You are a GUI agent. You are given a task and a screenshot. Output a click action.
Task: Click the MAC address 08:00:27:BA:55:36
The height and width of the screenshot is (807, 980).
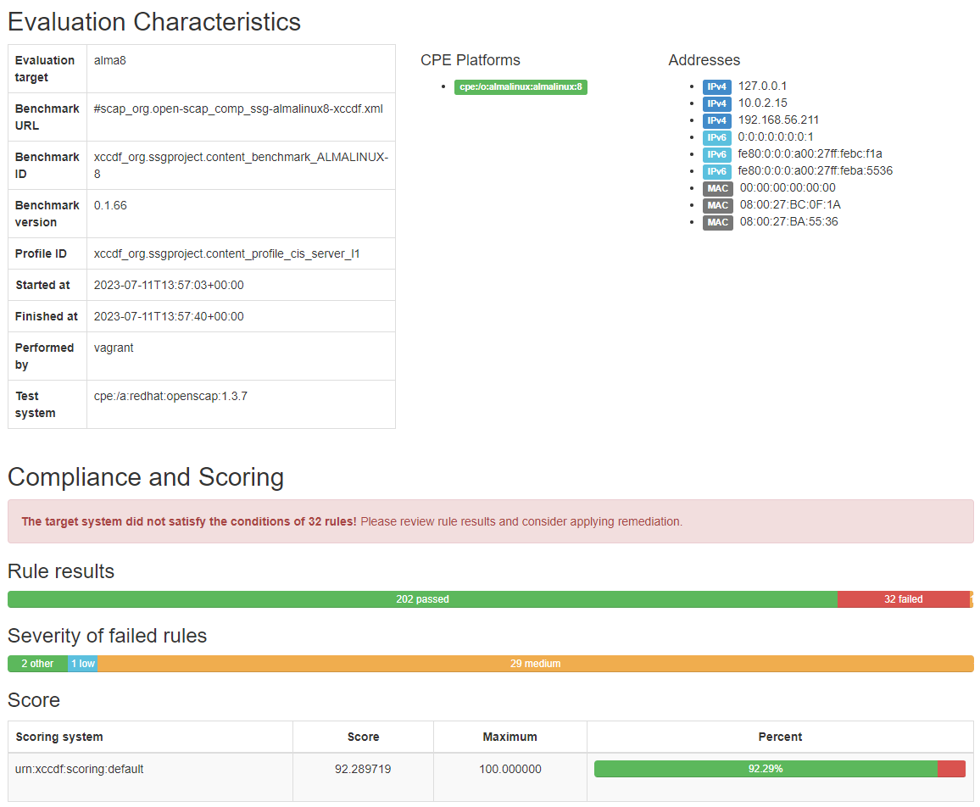(788, 222)
